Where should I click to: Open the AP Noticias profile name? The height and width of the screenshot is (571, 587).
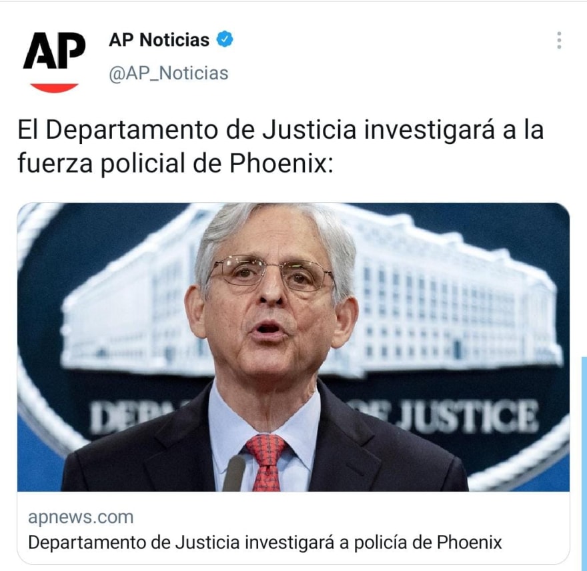159,39
